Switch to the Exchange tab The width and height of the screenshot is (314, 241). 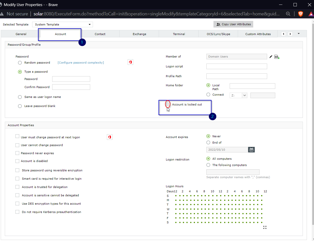tap(139, 34)
